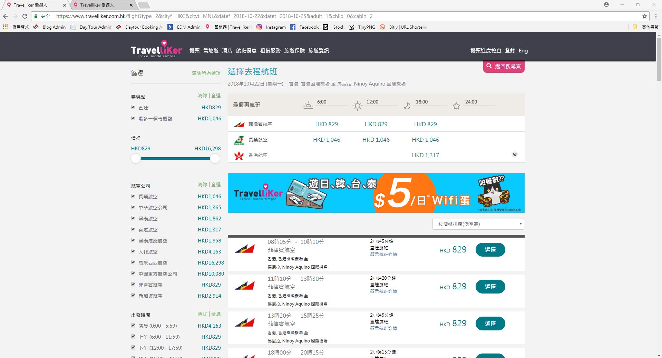Click 6:00 HKD 829 fare for 菲律賓航空

click(x=327, y=124)
